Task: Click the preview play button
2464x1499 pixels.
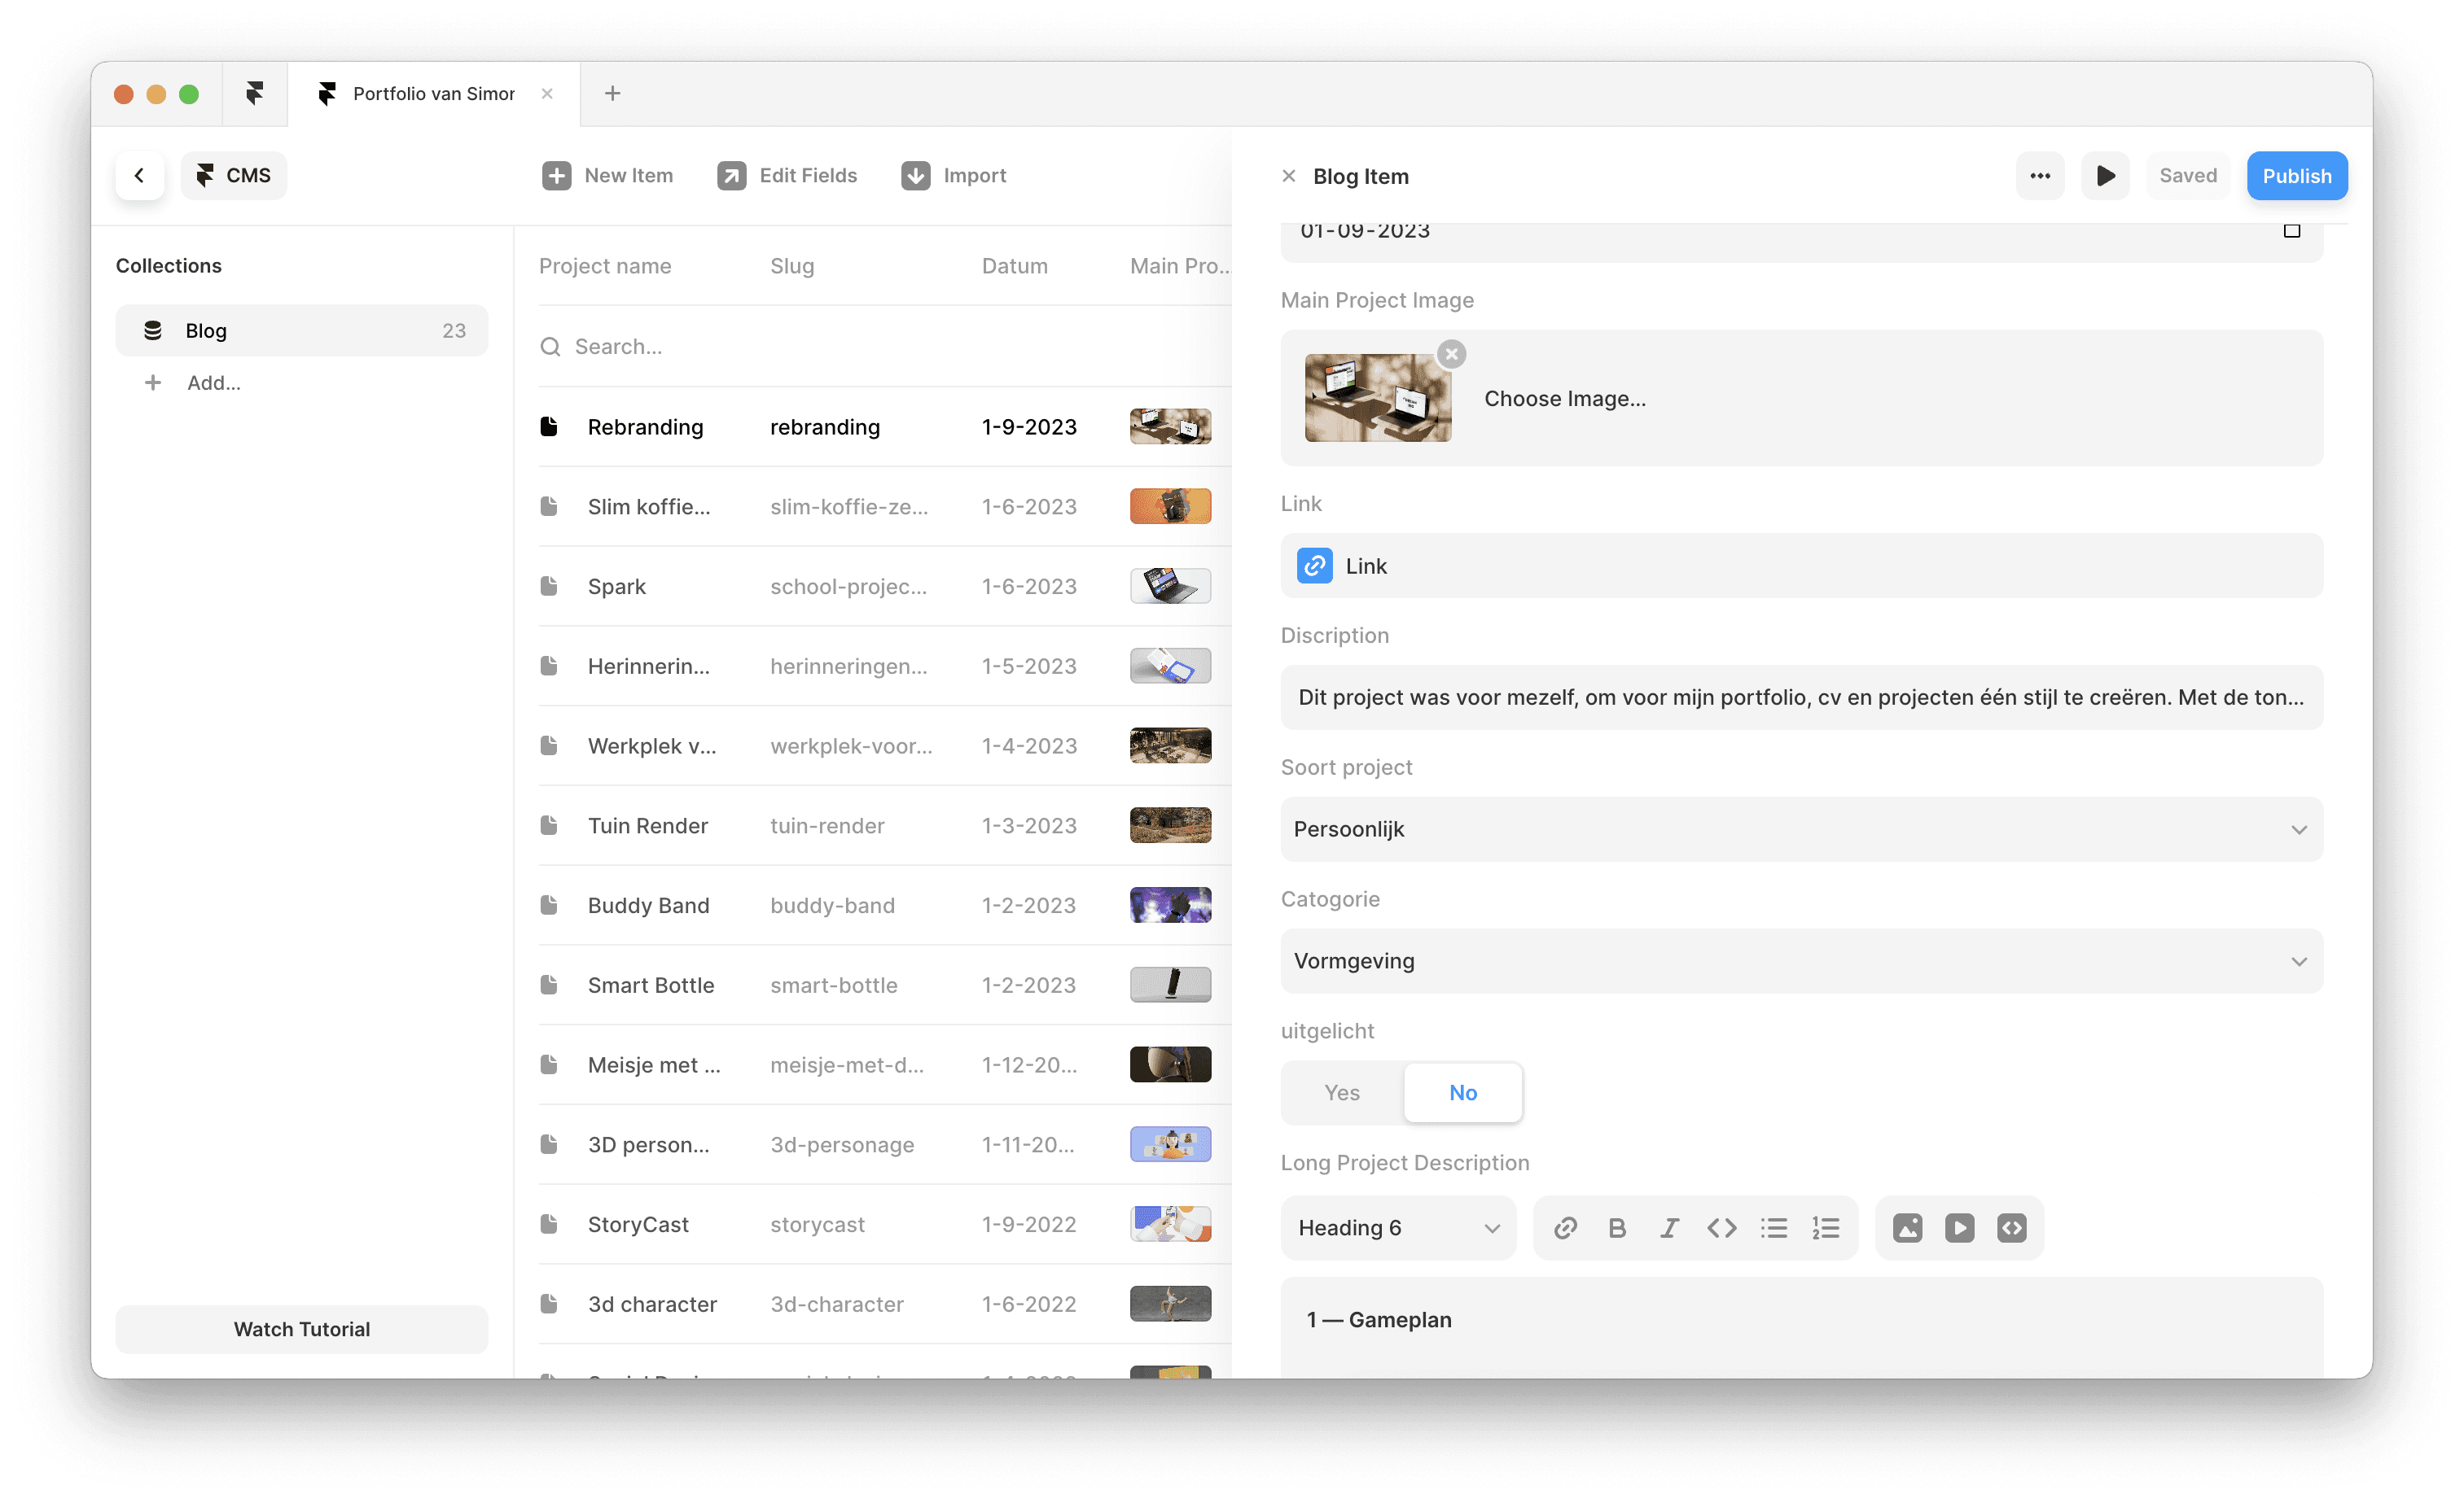Action: (2105, 176)
